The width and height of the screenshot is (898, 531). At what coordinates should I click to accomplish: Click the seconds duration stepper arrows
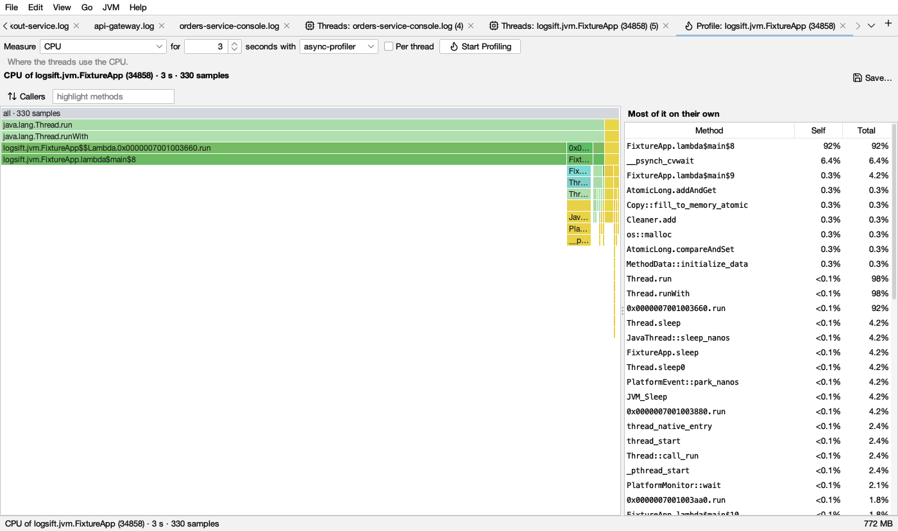click(235, 46)
